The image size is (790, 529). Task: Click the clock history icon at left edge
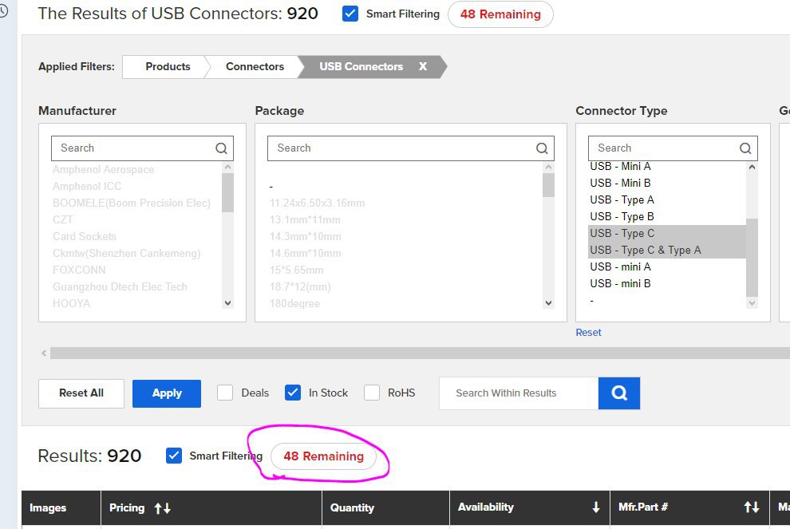click(x=3, y=11)
